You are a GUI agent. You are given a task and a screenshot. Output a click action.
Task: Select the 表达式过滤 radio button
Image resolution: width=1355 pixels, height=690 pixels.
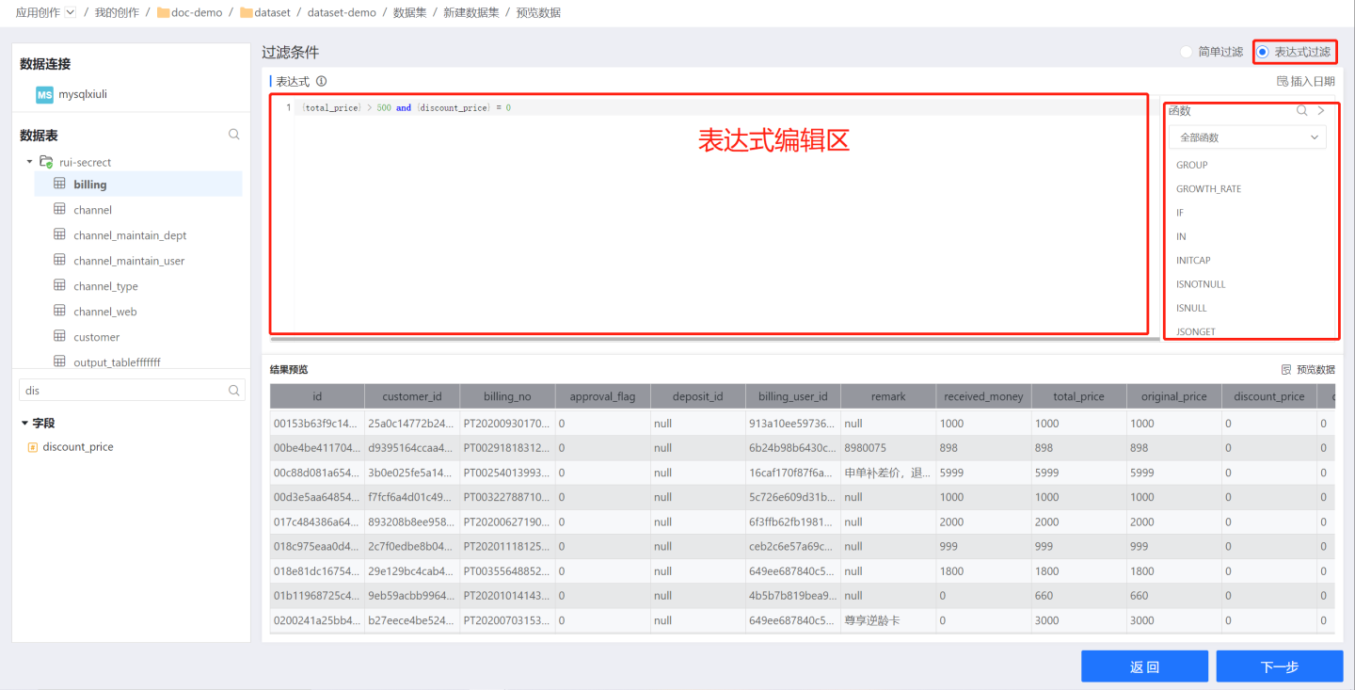(1263, 52)
